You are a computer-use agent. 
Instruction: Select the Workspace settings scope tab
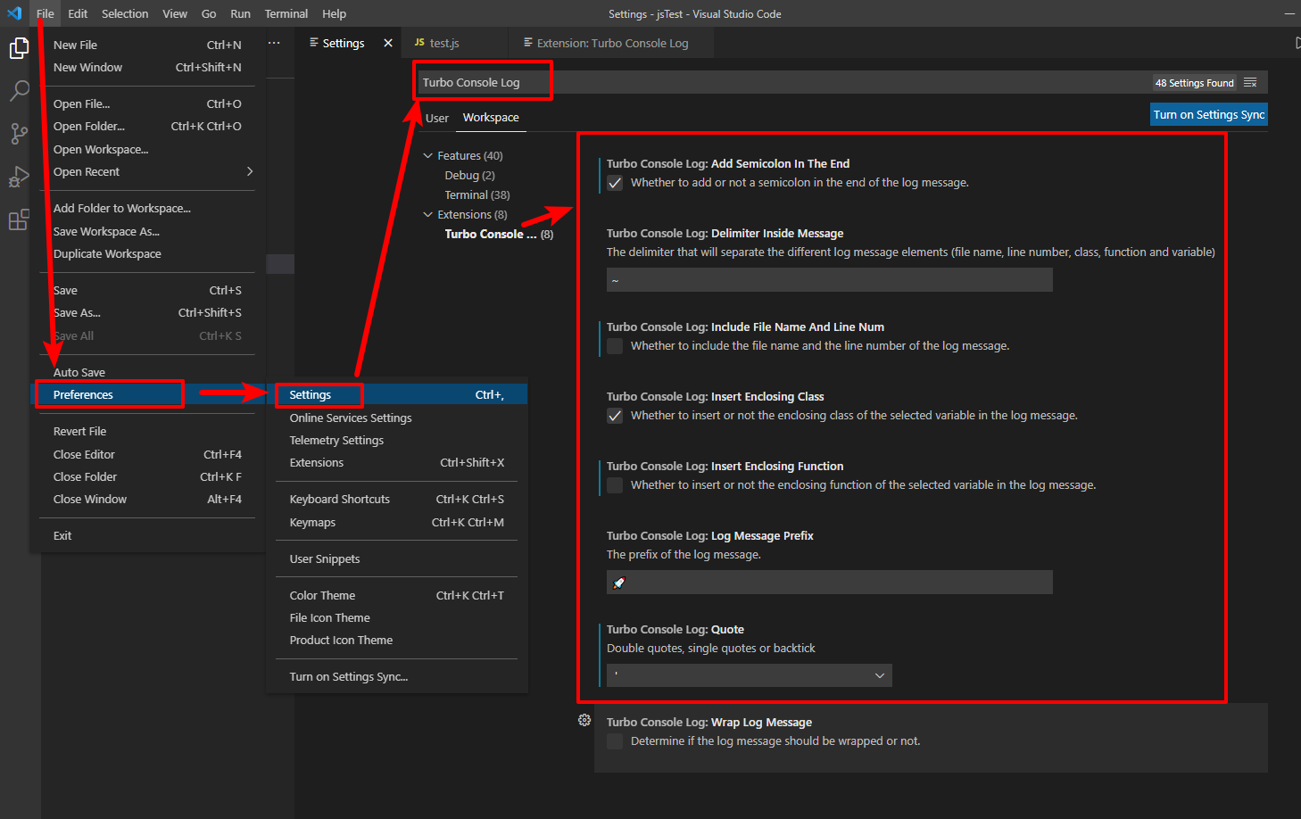[x=491, y=118]
